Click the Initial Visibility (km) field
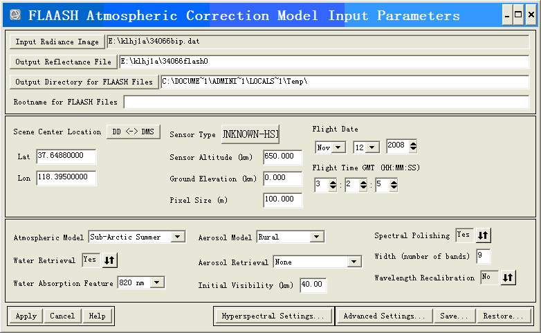 313,285
